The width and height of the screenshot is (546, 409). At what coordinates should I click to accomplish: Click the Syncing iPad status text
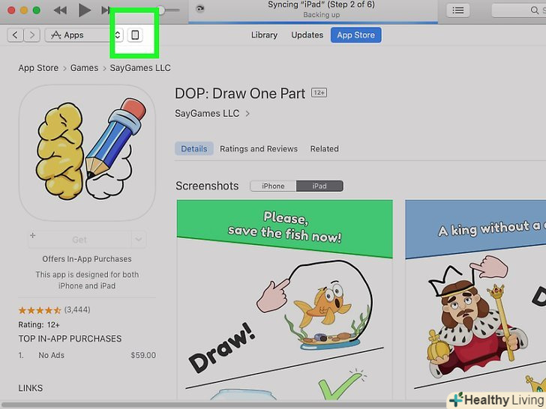[321, 4]
